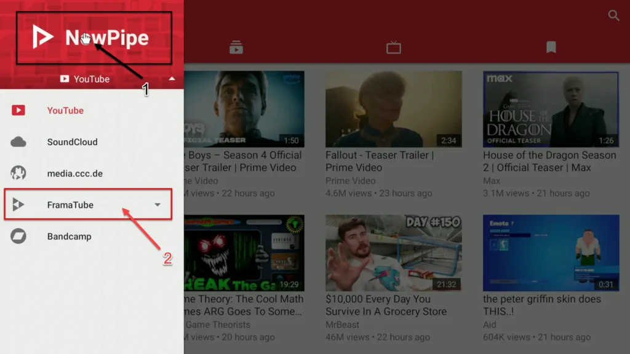
Task: Choose media.ccc.de as the service
Action: tap(92, 173)
